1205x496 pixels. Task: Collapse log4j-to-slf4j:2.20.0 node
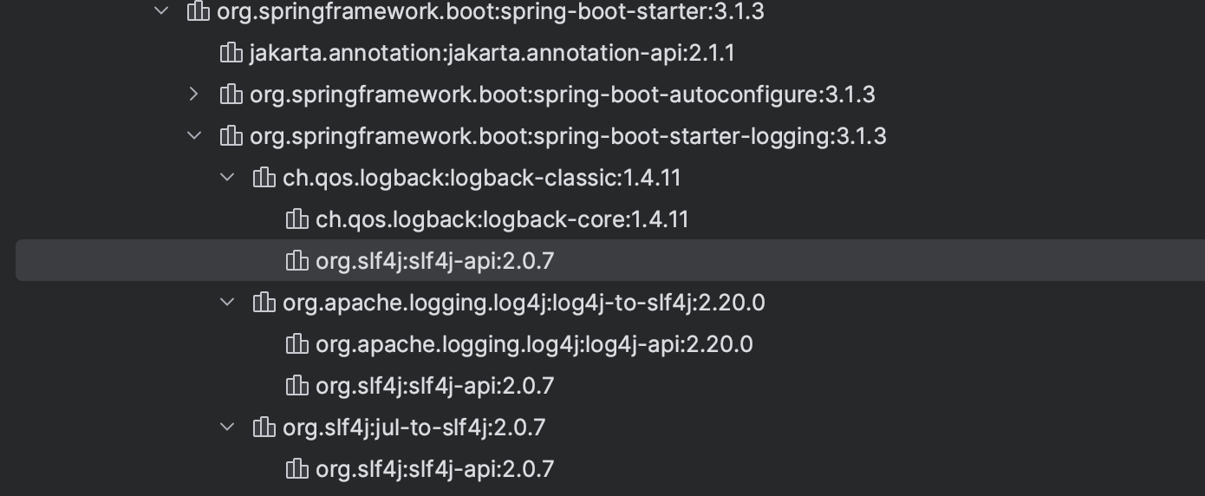(227, 303)
